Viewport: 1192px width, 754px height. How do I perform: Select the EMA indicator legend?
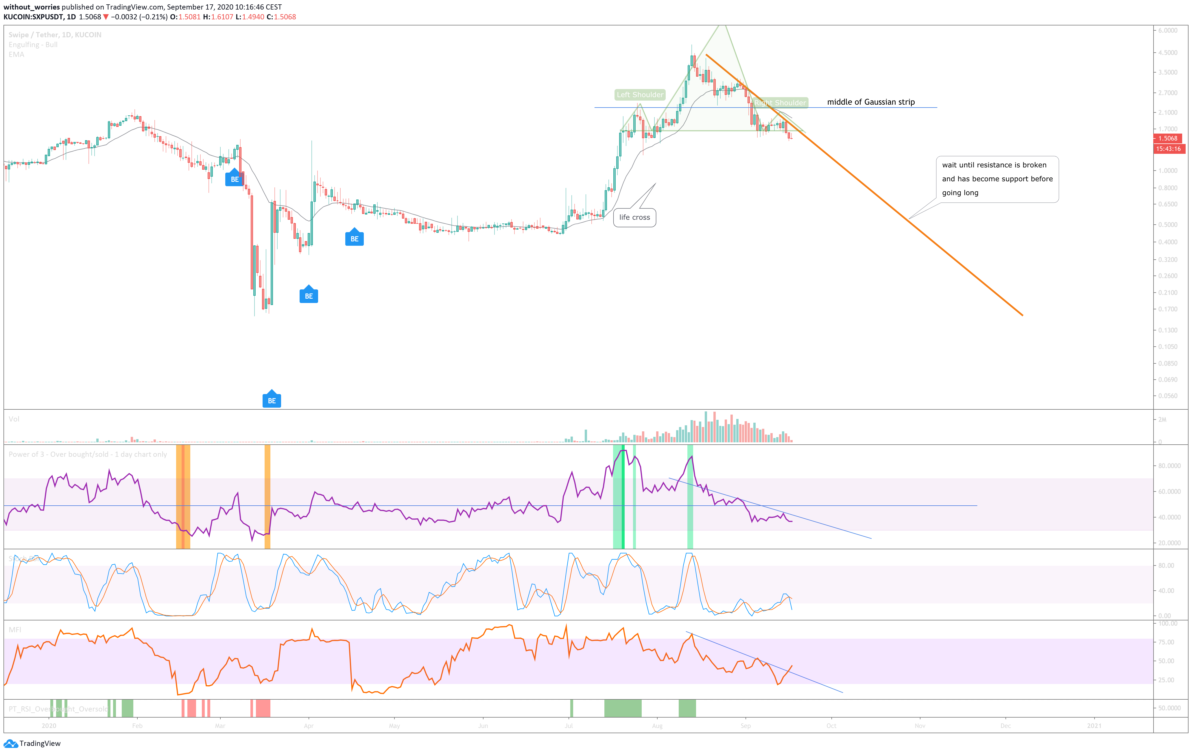coord(16,54)
